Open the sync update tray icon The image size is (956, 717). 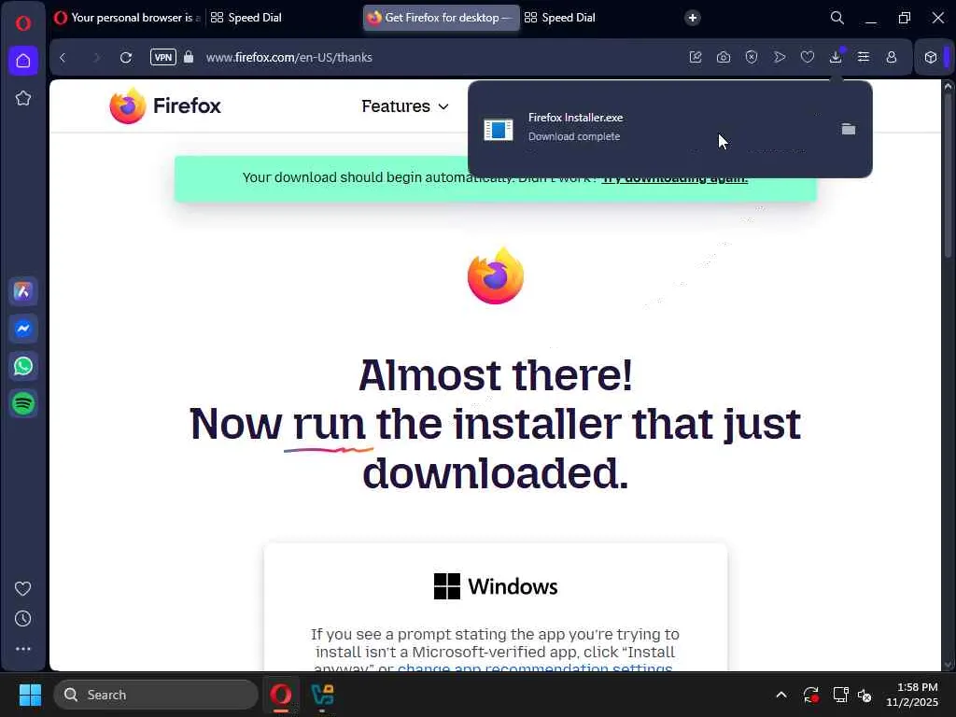click(x=811, y=695)
